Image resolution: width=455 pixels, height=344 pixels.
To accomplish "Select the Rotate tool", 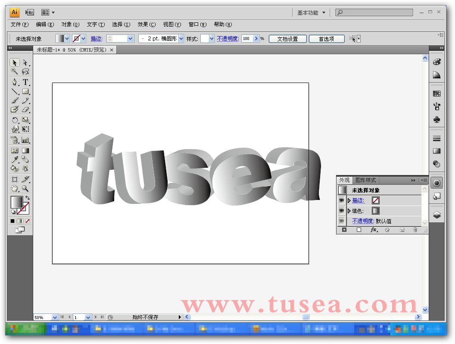I will click(x=15, y=120).
